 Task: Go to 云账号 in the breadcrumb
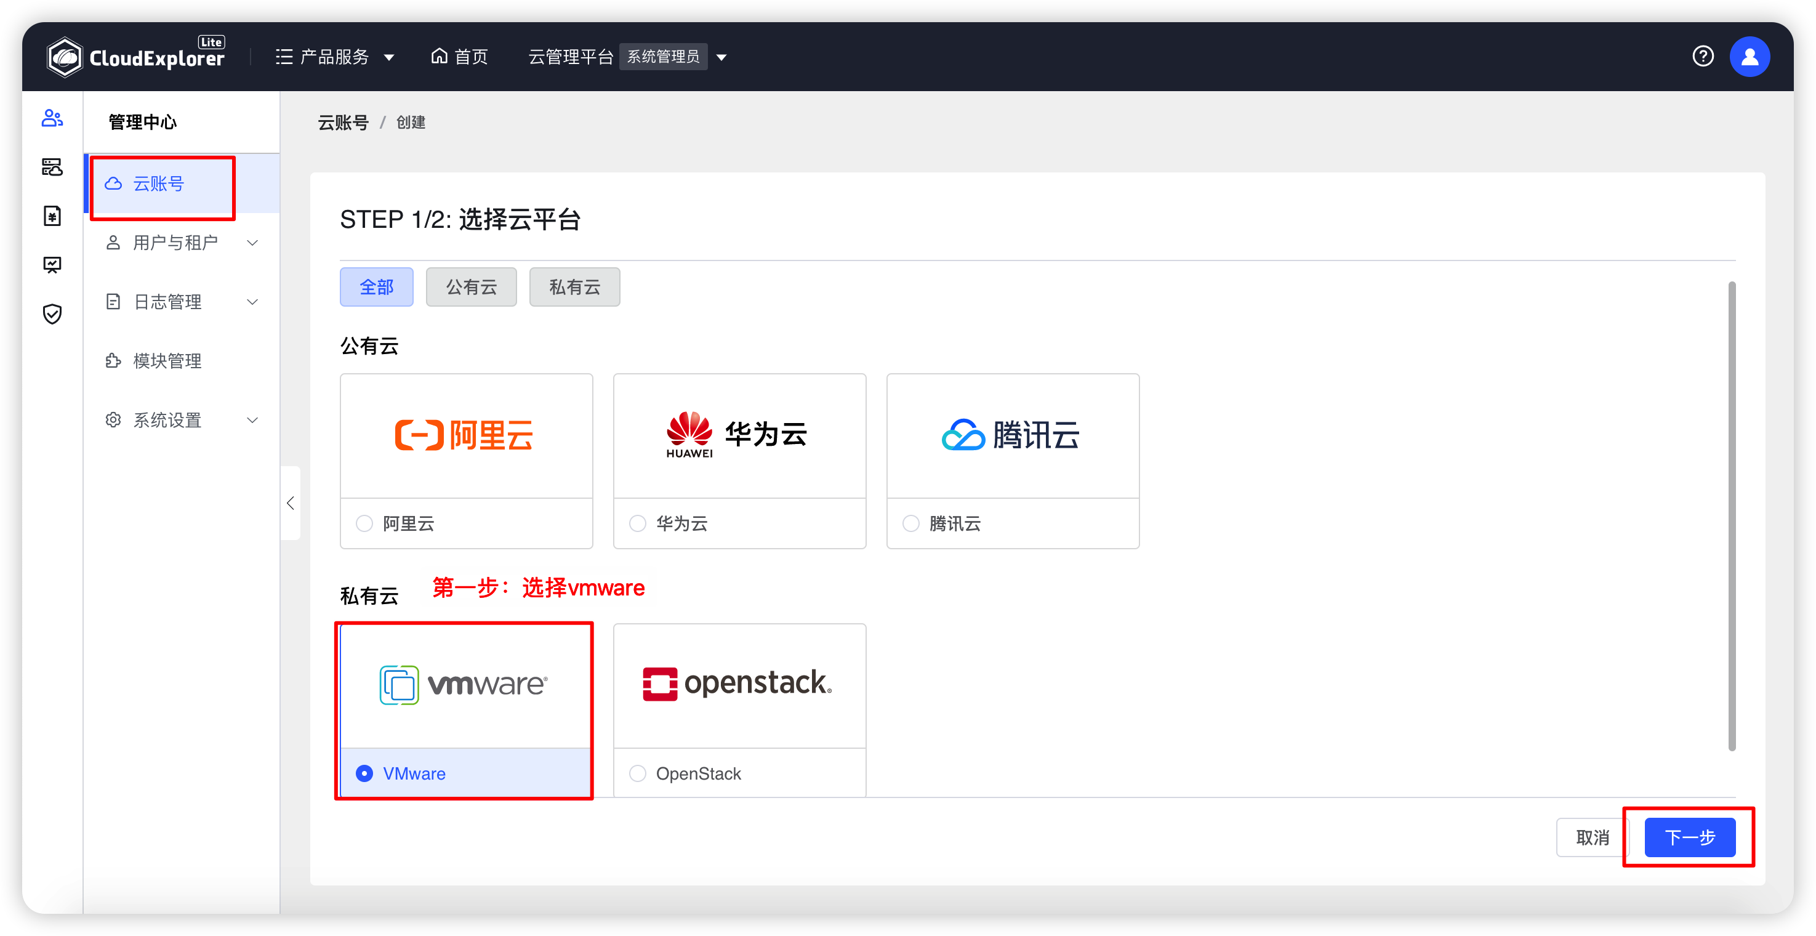(x=344, y=123)
